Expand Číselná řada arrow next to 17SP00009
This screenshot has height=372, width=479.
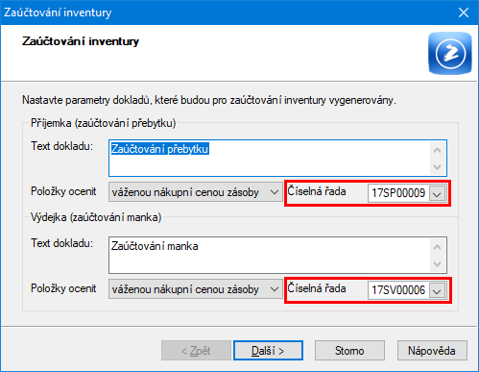pyautogui.click(x=437, y=193)
